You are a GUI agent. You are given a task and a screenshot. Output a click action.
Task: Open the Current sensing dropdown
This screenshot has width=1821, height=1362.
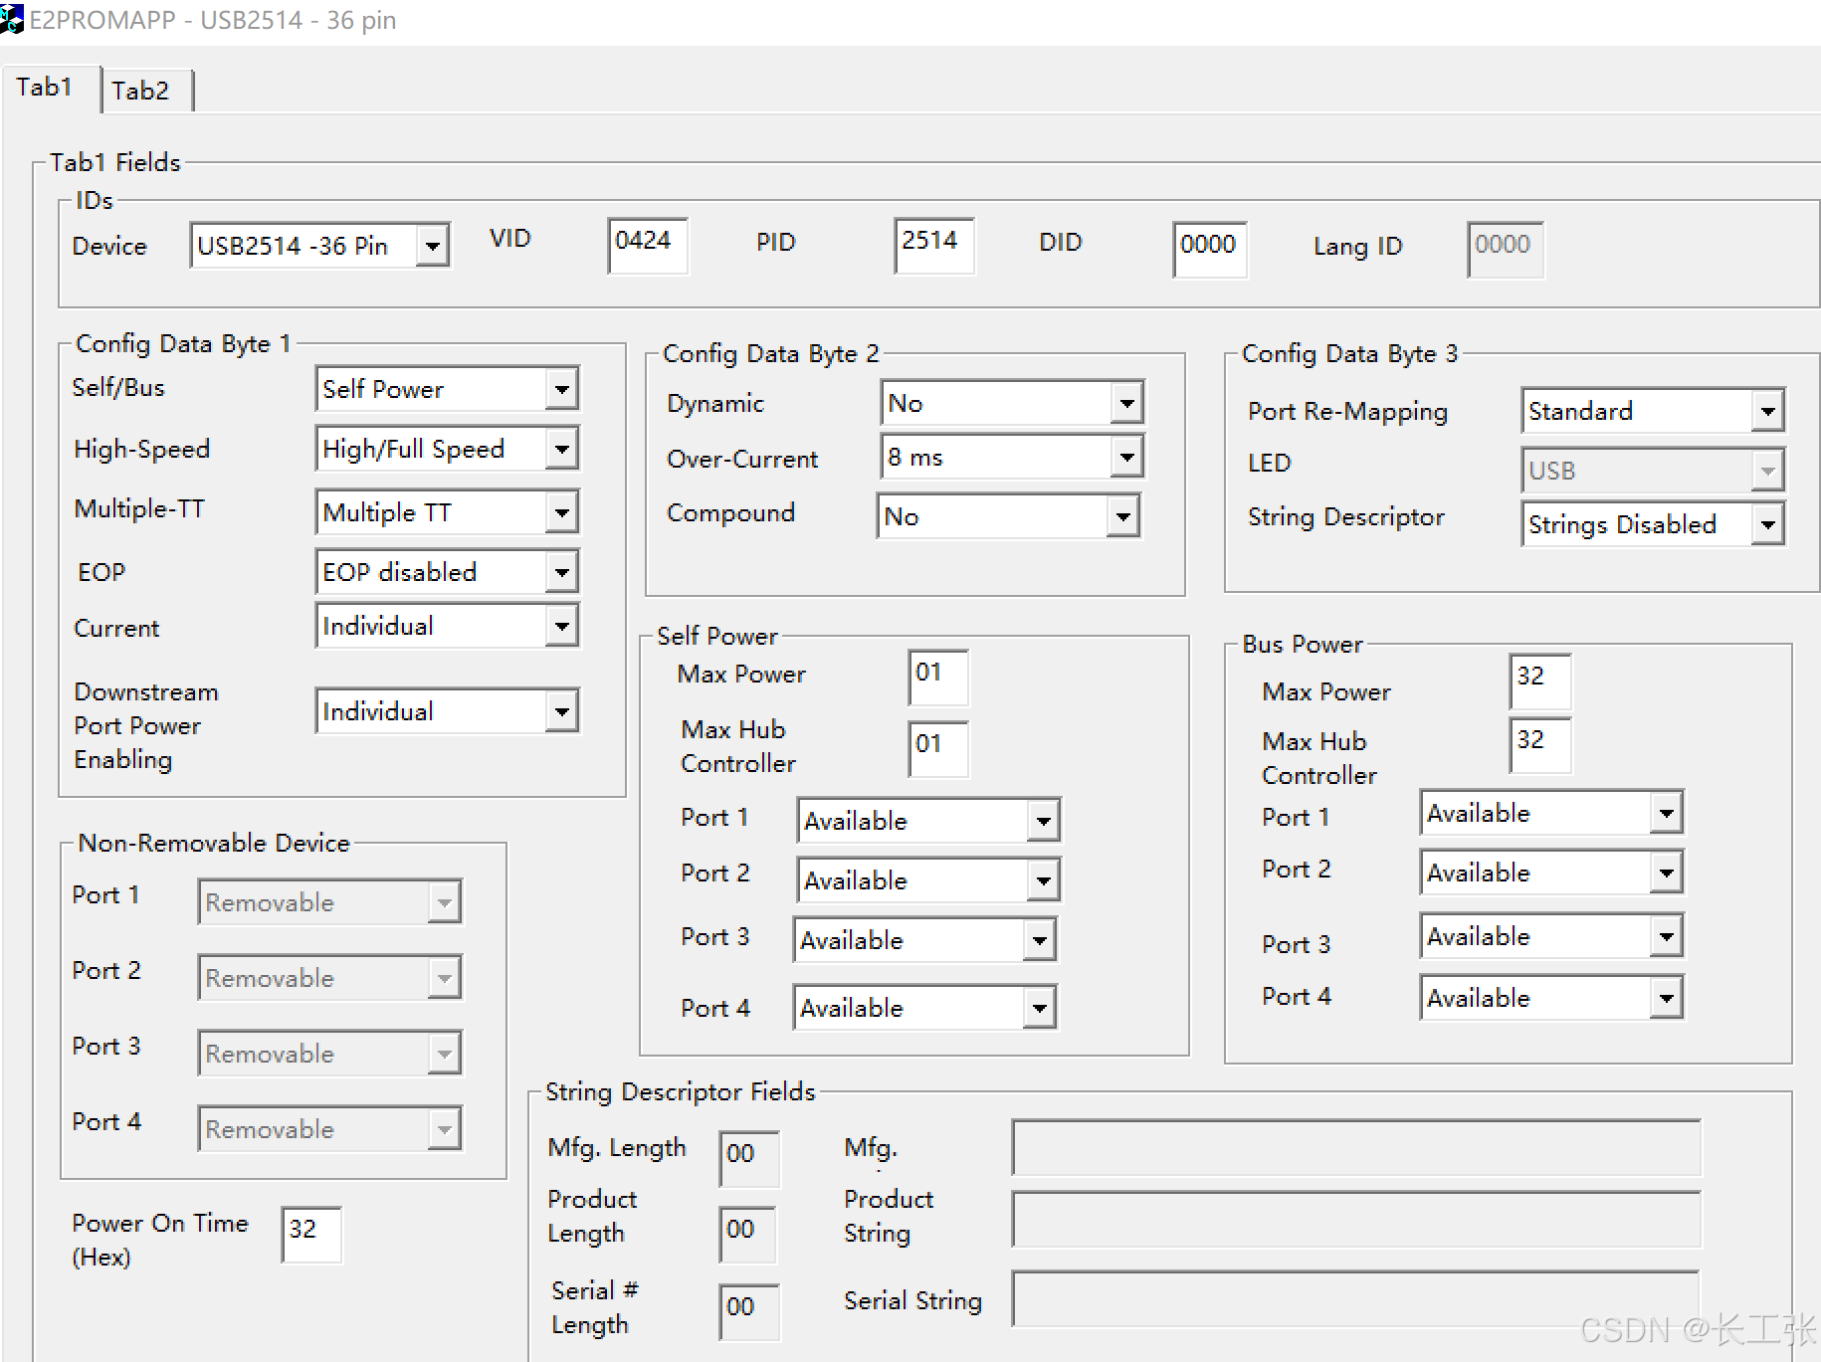point(447,626)
